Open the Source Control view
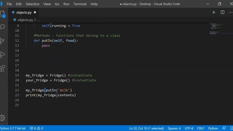This screenshot has width=233, height=131. click(x=2, y=41)
